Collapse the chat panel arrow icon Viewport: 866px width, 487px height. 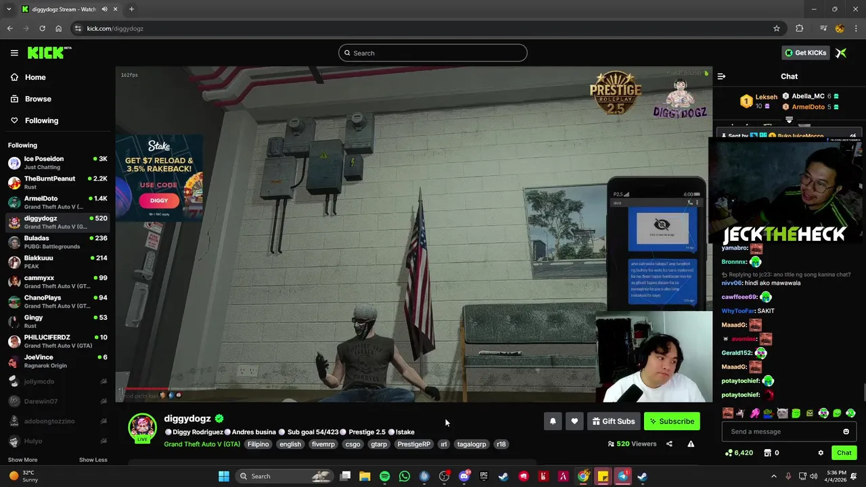[x=721, y=76]
